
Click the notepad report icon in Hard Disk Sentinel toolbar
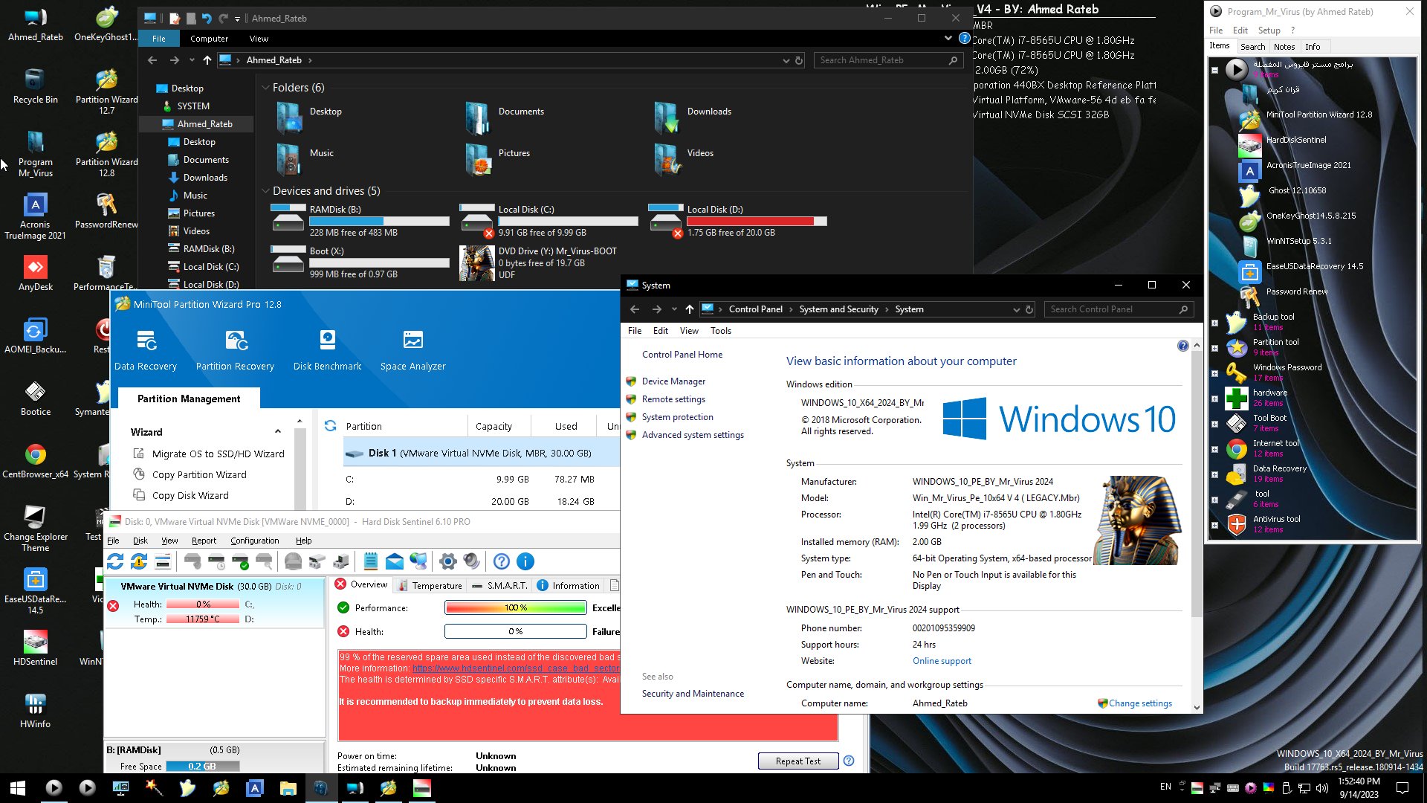coord(371,561)
